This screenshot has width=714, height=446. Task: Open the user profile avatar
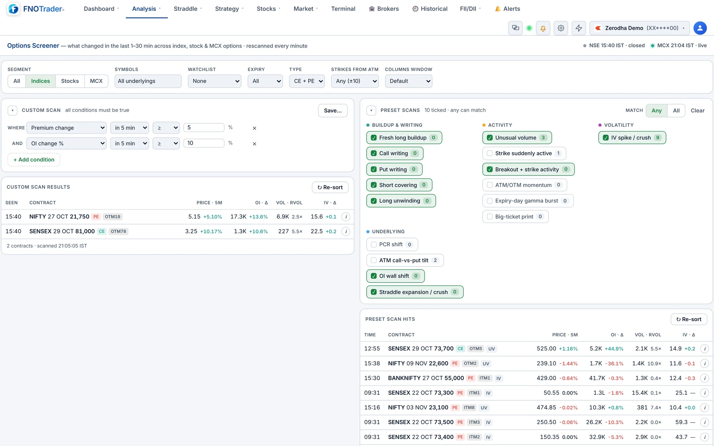[700, 28]
